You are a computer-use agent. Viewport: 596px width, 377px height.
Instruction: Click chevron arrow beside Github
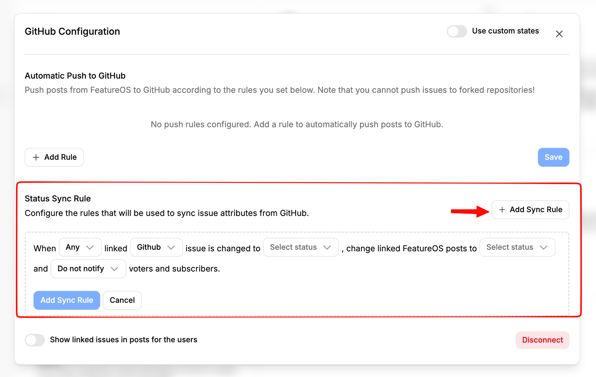click(x=171, y=248)
